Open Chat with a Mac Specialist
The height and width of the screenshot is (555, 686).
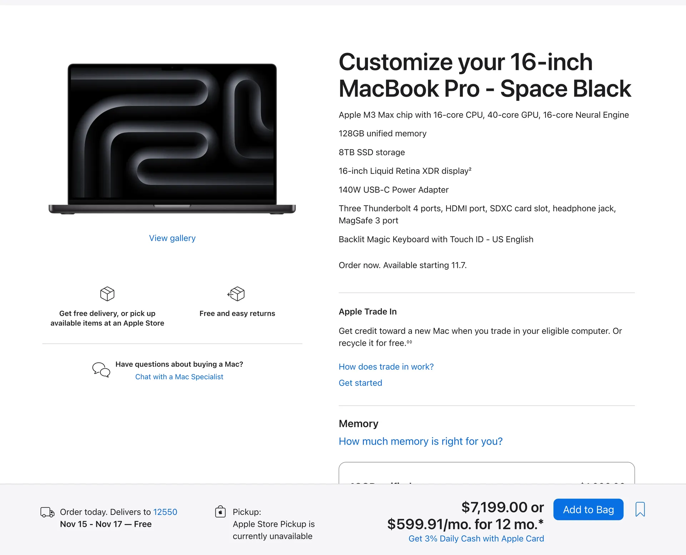pos(179,377)
